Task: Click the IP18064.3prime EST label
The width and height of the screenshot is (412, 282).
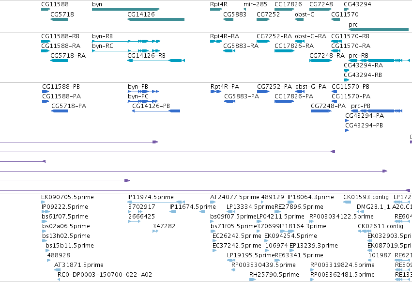Action: [311, 197]
